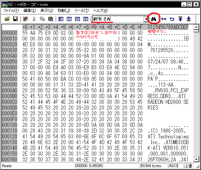
Task: Split the view horizontally with the toolbar icon
Action: coord(77,19)
